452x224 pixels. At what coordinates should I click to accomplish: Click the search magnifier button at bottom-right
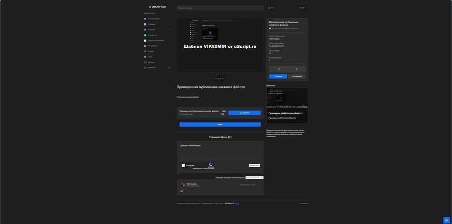[447, 220]
